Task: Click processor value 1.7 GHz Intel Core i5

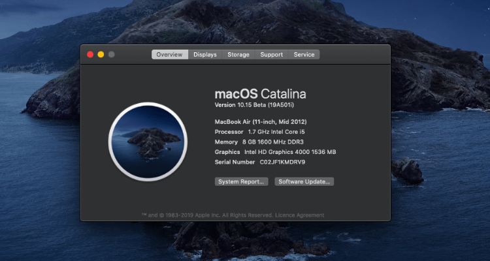Action: pos(276,132)
